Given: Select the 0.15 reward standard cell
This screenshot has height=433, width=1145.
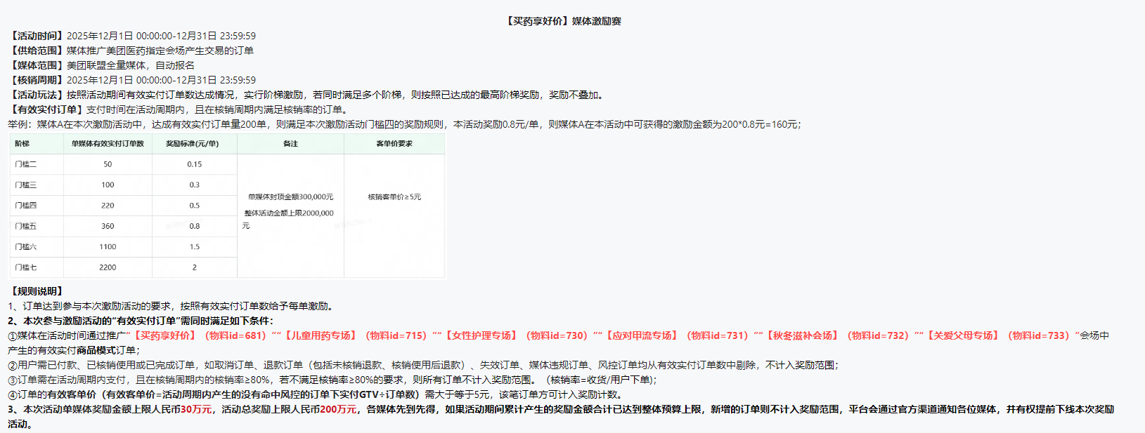Looking at the screenshot, I should pyautogui.click(x=195, y=164).
